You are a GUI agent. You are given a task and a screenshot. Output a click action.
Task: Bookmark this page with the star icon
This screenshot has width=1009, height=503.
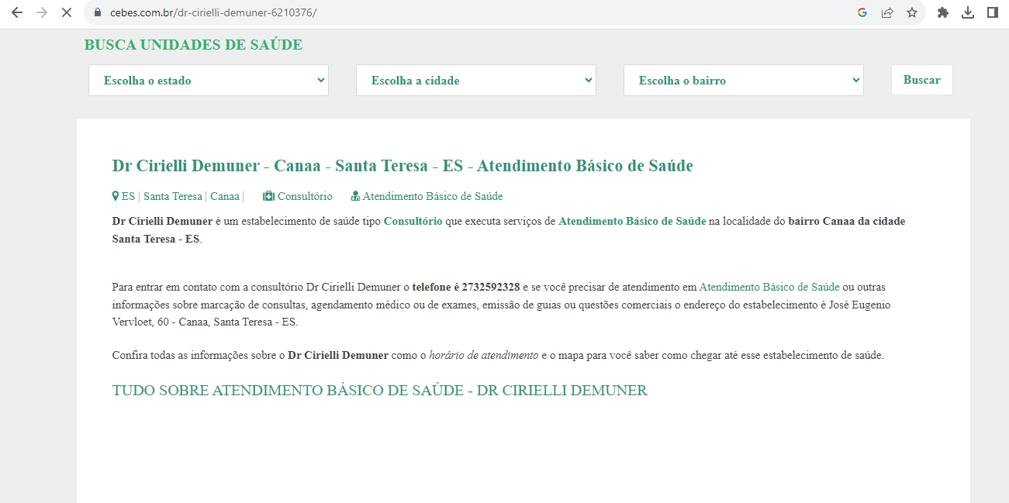tap(912, 12)
